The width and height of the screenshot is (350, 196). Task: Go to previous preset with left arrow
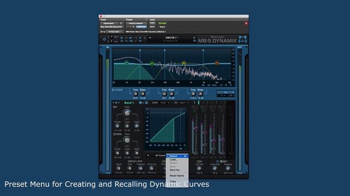pos(150,38)
